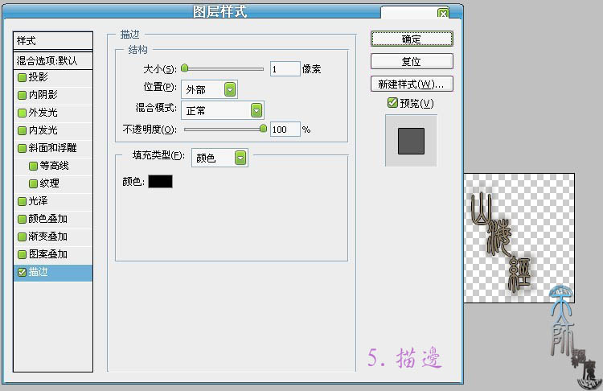The image size is (603, 391).
Task: Click the 复位 reset button
Action: [412, 62]
